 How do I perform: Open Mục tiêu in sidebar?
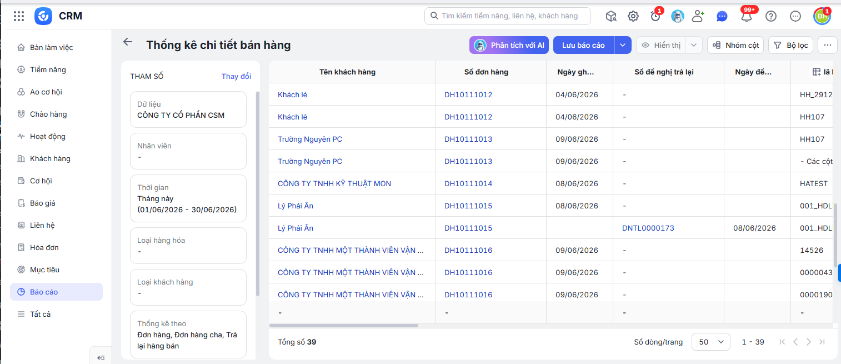[56, 270]
